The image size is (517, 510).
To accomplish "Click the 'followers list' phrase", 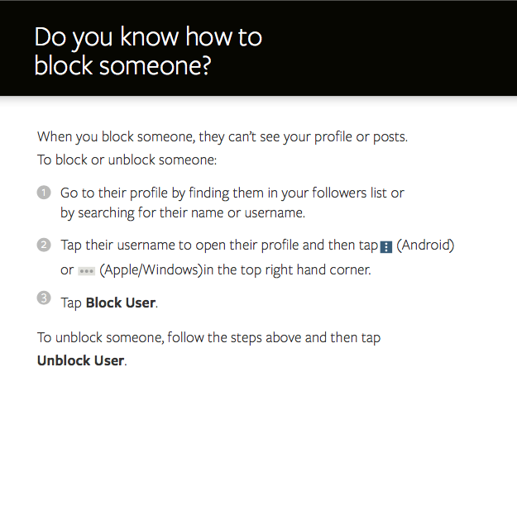I will pyautogui.click(x=347, y=193).
